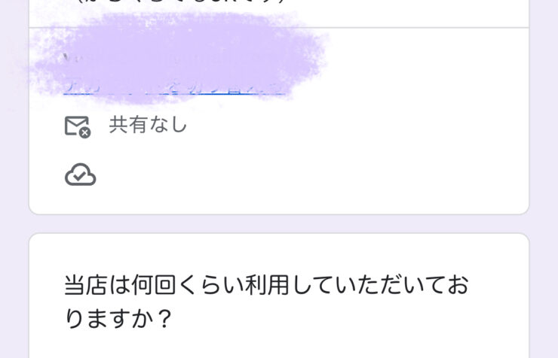Screen dimensions: 558x358
Task: Click the りますか？ second title line
Action: pos(119,318)
